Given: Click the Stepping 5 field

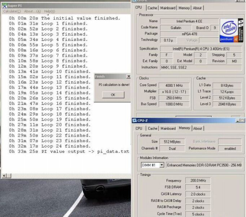Looking at the screenshot, I should click(x=234, y=55).
